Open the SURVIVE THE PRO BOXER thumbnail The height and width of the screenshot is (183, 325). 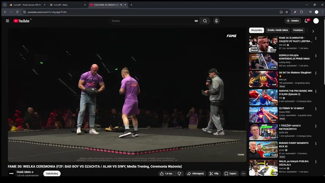point(263,97)
